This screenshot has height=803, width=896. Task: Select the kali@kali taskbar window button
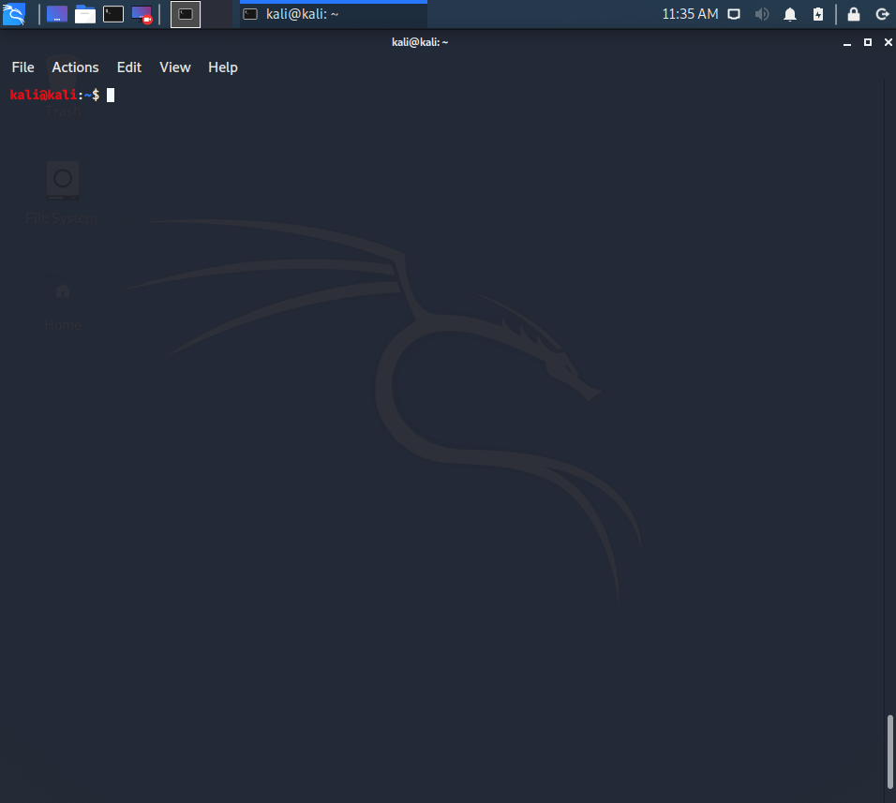(x=333, y=14)
